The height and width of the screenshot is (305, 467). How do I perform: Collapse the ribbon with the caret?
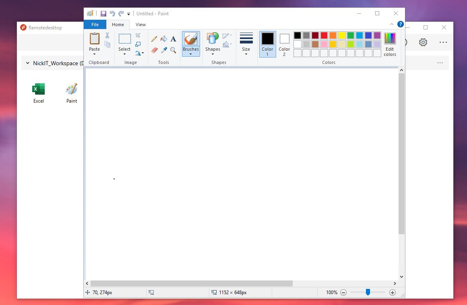coord(392,24)
